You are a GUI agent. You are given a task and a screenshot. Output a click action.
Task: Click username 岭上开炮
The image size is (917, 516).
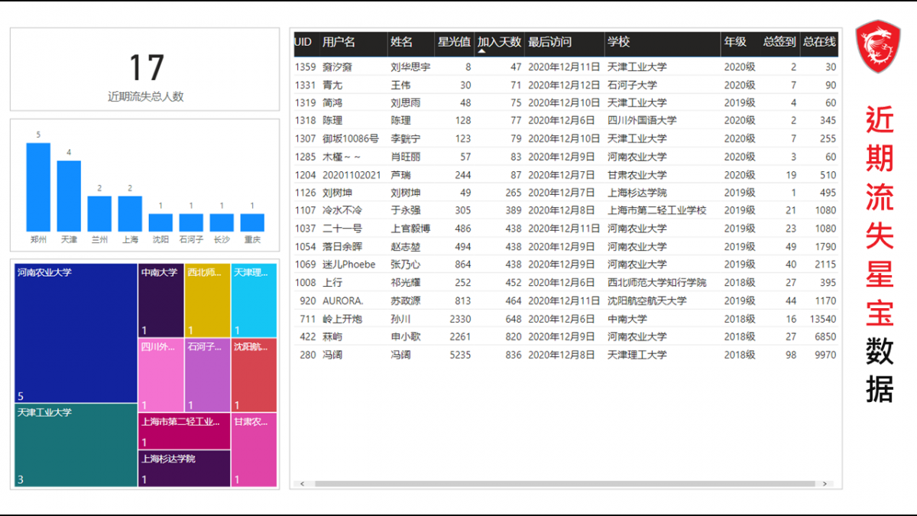[x=342, y=318]
